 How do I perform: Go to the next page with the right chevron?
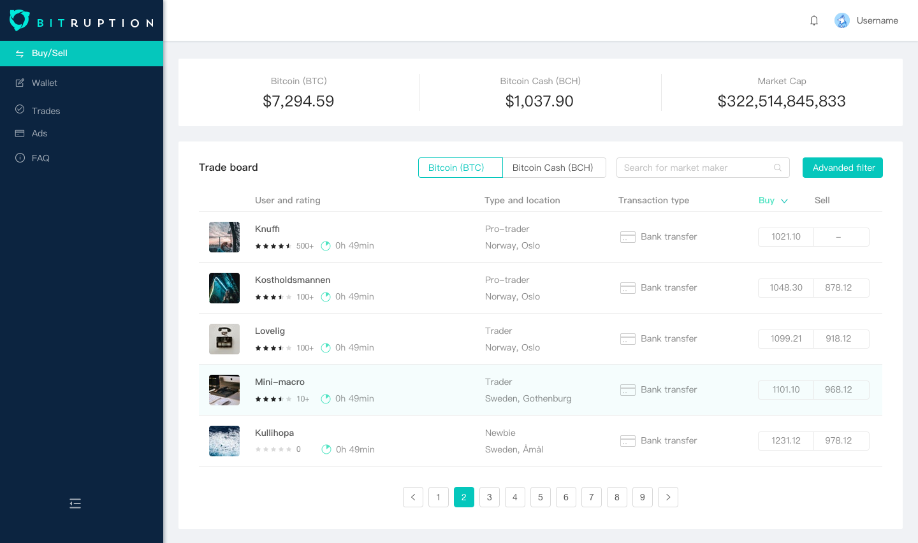(x=667, y=497)
